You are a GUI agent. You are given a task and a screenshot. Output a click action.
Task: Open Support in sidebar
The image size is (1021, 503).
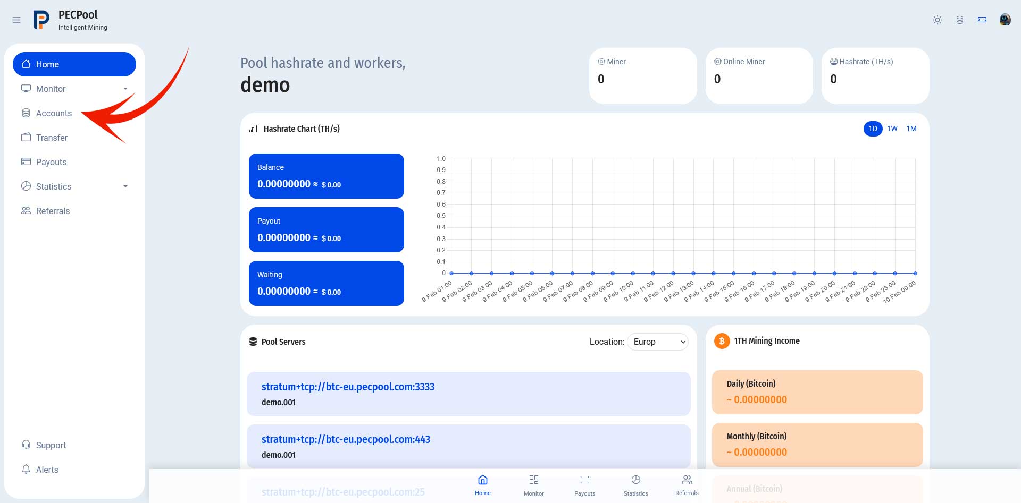(x=74, y=445)
